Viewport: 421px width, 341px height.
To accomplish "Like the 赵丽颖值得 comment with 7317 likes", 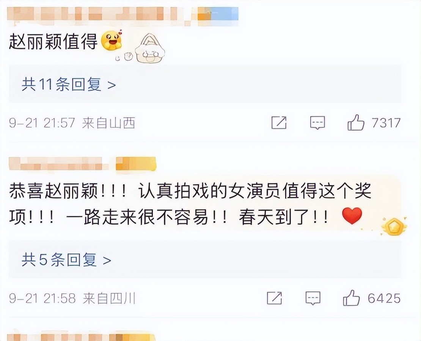I will (356, 123).
